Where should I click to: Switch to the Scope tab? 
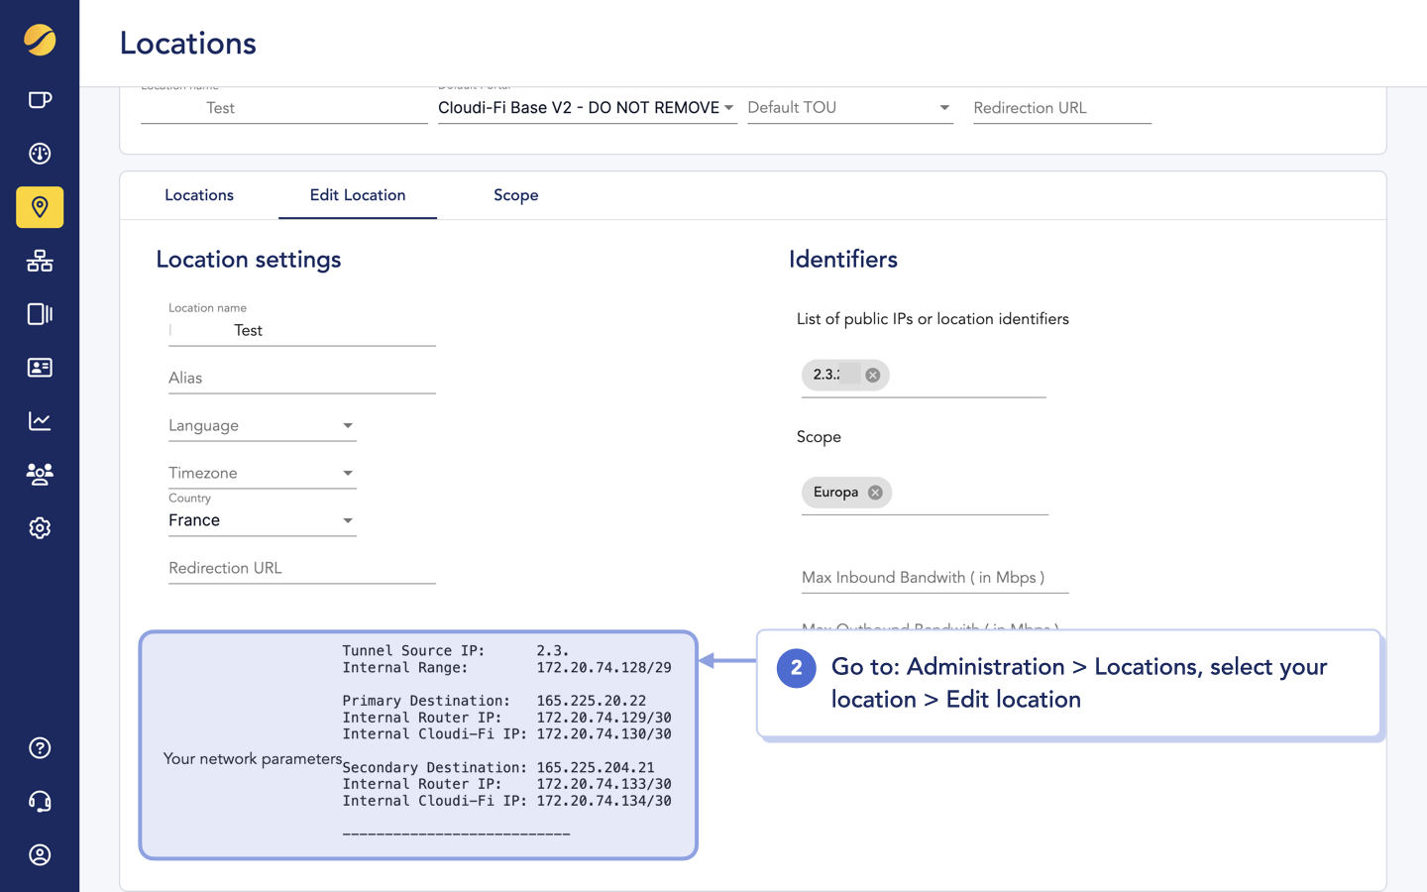[516, 195]
